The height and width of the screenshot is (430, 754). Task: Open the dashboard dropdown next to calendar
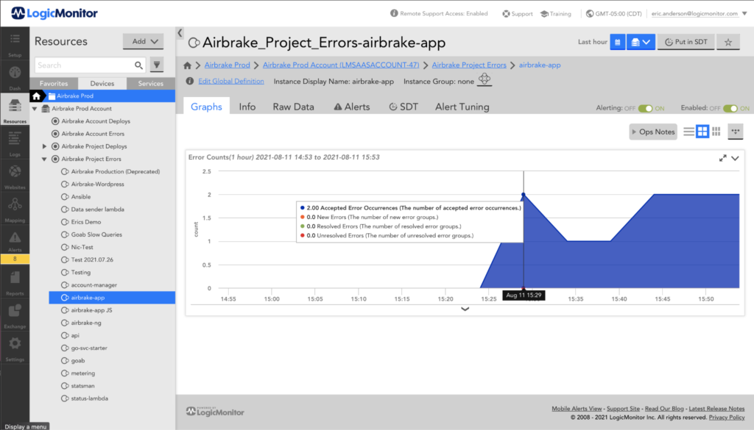click(641, 42)
